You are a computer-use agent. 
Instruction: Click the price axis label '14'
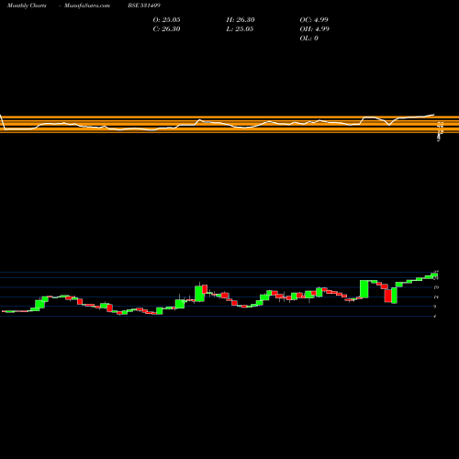coord(436,297)
